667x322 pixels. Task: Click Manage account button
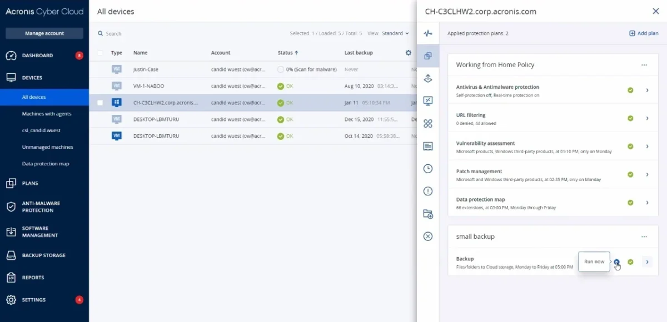pos(44,33)
